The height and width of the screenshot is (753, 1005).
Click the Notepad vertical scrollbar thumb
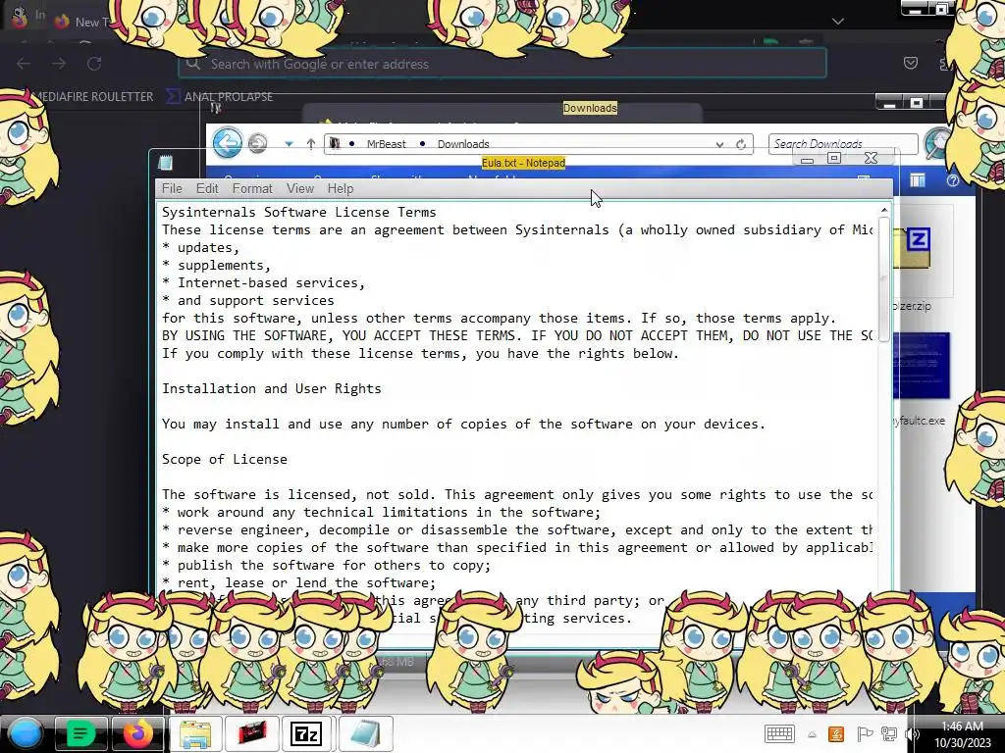click(x=884, y=279)
